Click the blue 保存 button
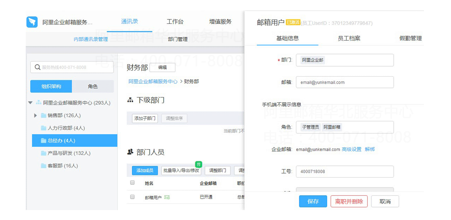 pos(313,202)
